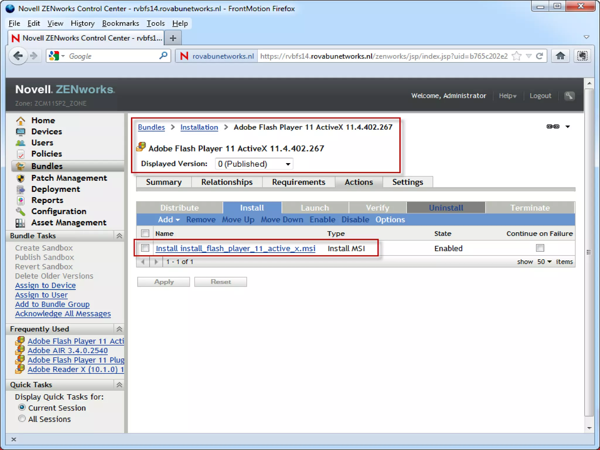The image size is (600, 450).
Task: Close the find bar with X
Action: [x=13, y=439]
